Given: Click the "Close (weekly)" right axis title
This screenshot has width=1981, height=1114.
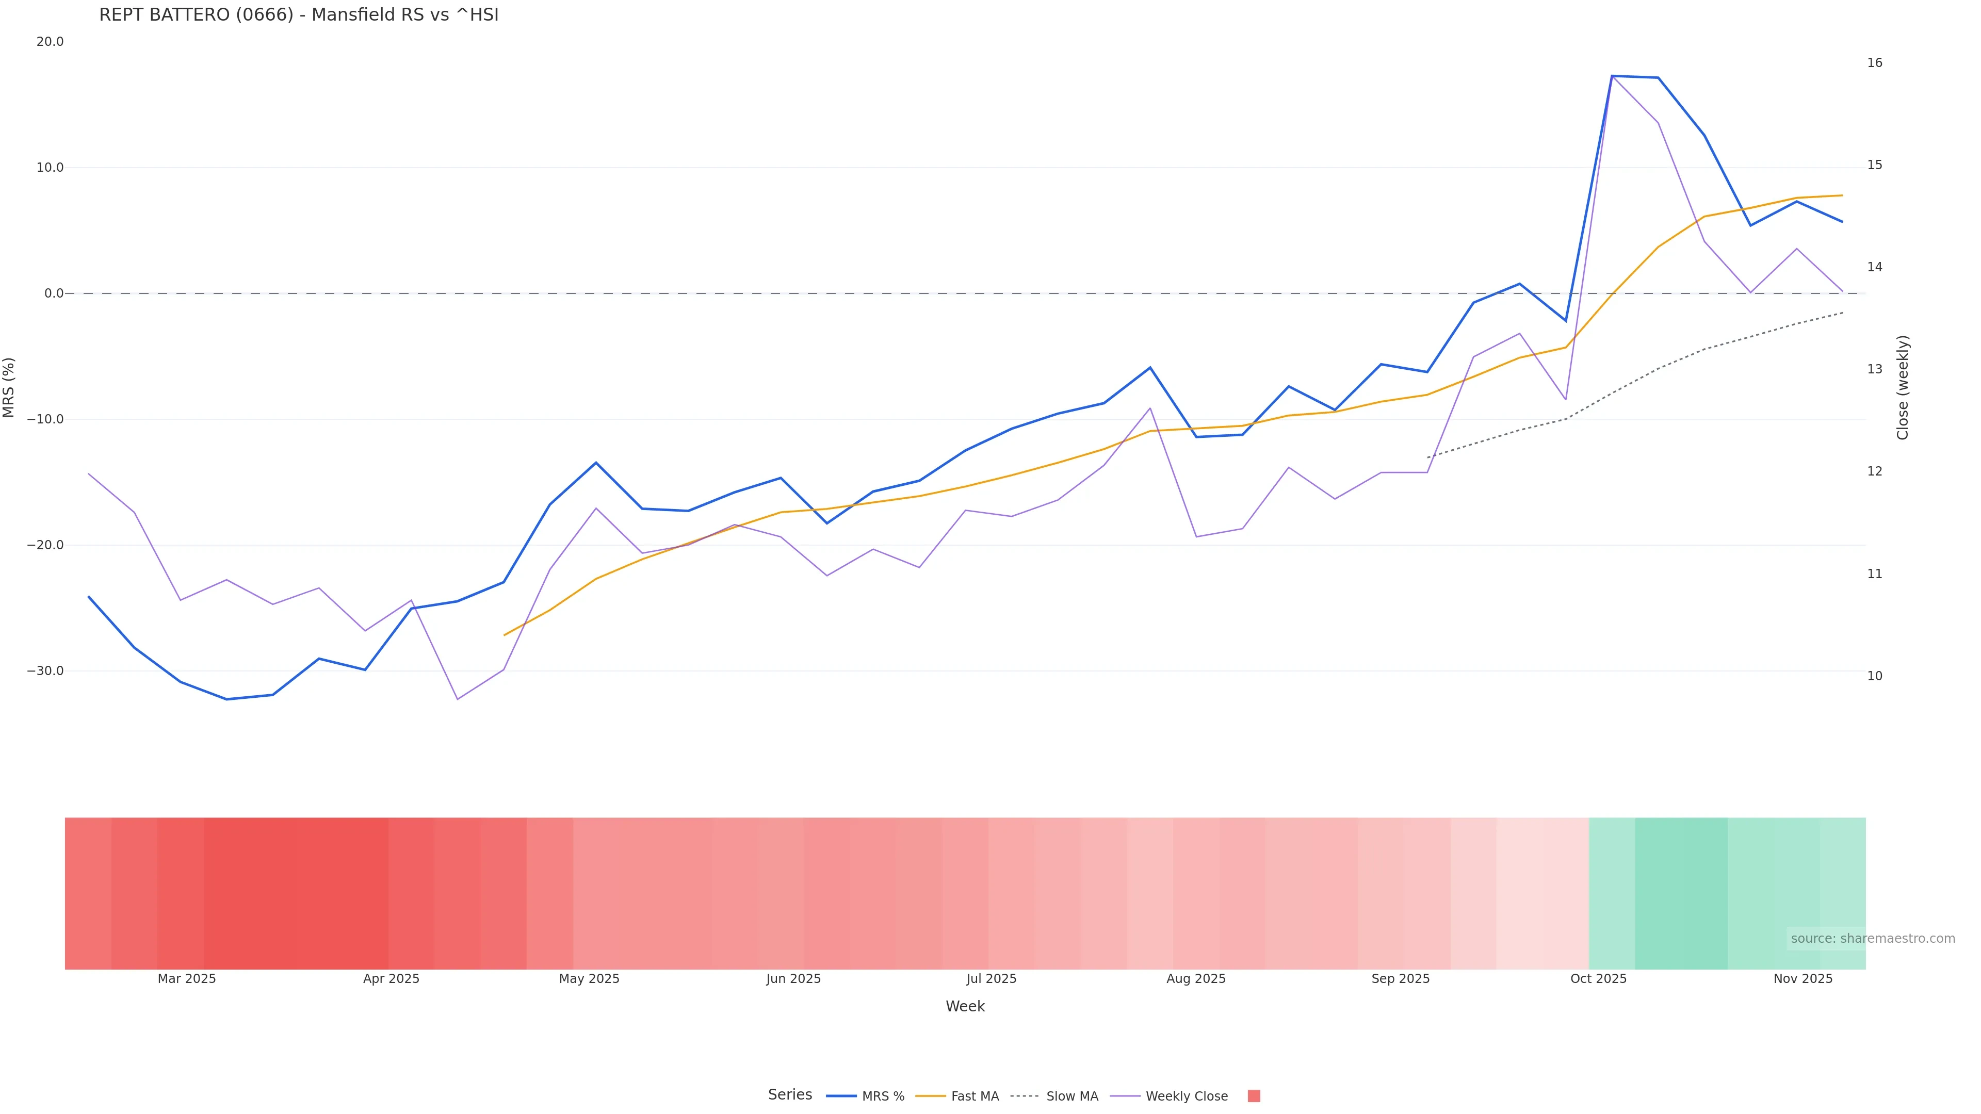Looking at the screenshot, I should pyautogui.click(x=1903, y=387).
